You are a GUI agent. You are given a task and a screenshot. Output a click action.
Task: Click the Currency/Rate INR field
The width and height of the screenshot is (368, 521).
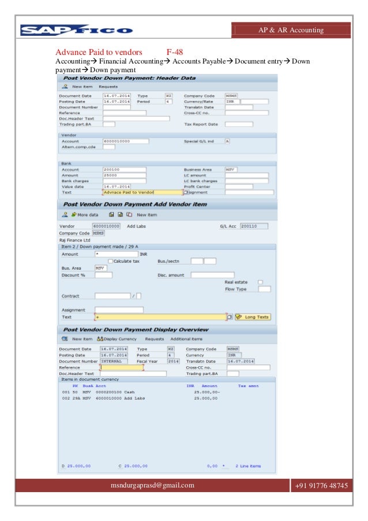pos(232,102)
